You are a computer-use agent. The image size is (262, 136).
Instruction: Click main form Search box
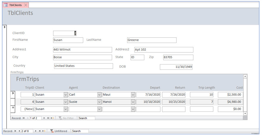pos(80,131)
